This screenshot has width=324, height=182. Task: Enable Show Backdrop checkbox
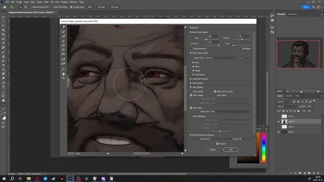pos(191,116)
